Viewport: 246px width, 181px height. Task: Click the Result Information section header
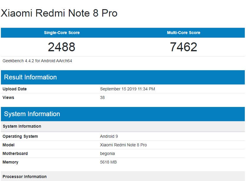click(30, 77)
